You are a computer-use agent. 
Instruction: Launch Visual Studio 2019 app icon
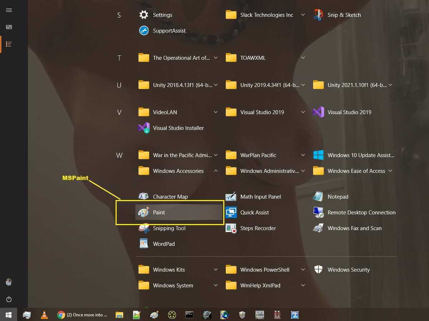pos(318,112)
